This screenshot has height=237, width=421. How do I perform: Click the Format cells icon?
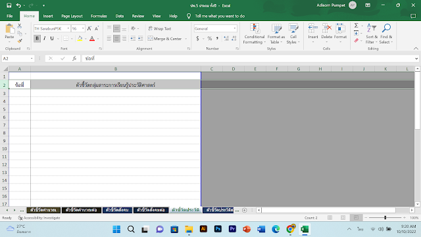341,28
